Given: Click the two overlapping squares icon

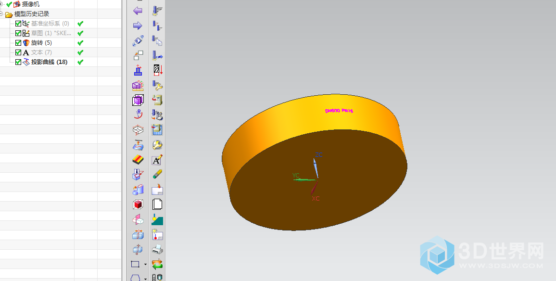Looking at the screenshot, I should coord(138,55).
